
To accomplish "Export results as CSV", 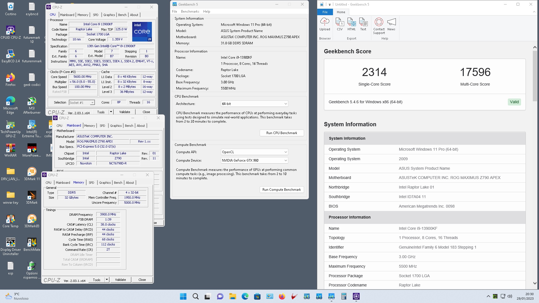I will point(340,24).
